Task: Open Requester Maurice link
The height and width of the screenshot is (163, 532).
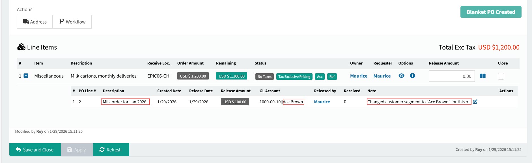Action: pos(382,76)
